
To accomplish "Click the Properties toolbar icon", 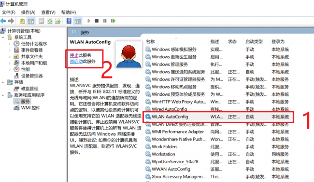I will pos(41,21).
